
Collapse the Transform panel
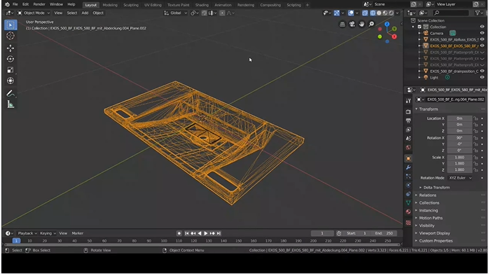(417, 109)
